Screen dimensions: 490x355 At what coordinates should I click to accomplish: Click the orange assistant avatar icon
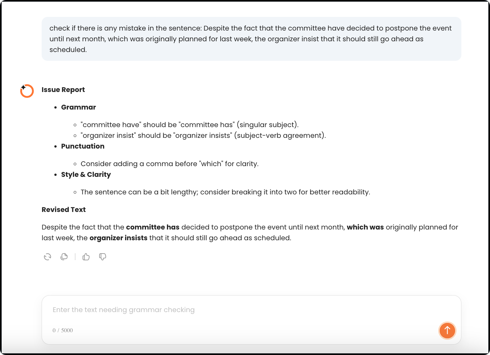click(x=27, y=91)
